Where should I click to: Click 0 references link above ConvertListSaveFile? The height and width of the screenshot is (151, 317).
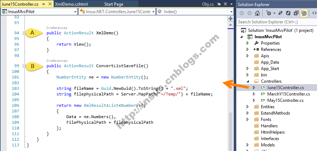[57, 60]
